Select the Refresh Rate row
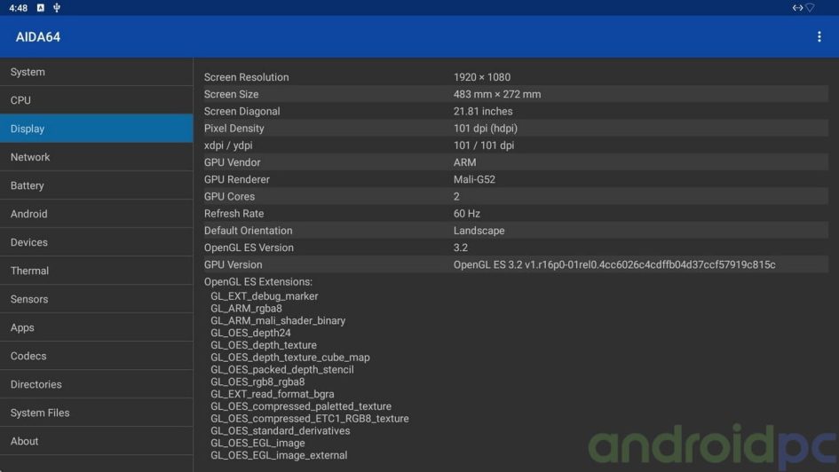The height and width of the screenshot is (472, 839). coord(516,213)
